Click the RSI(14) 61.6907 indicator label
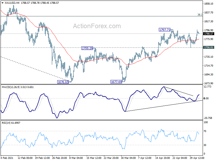 point(11,123)
